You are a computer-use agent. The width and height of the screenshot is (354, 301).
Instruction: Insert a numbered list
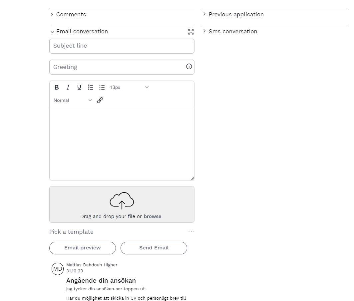(x=91, y=87)
